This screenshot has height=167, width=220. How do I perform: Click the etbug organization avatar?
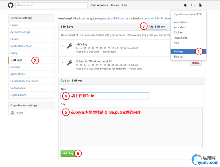[x=12, y=113]
